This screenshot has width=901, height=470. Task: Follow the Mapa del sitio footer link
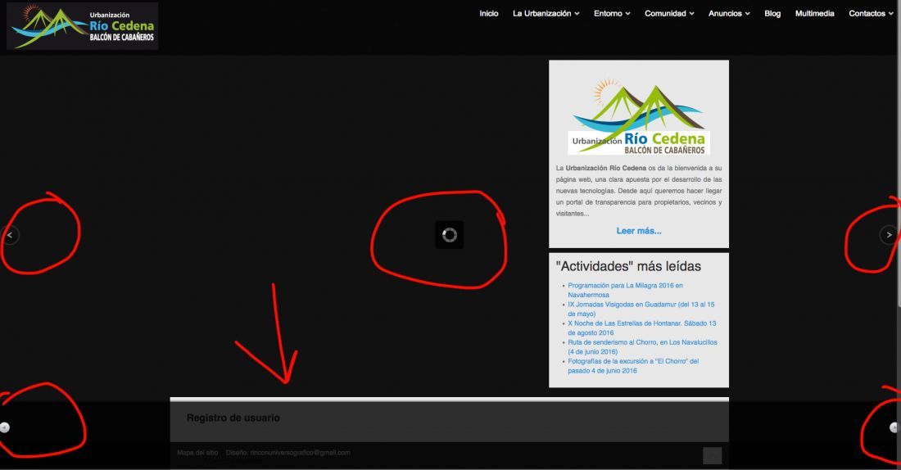pyautogui.click(x=197, y=453)
